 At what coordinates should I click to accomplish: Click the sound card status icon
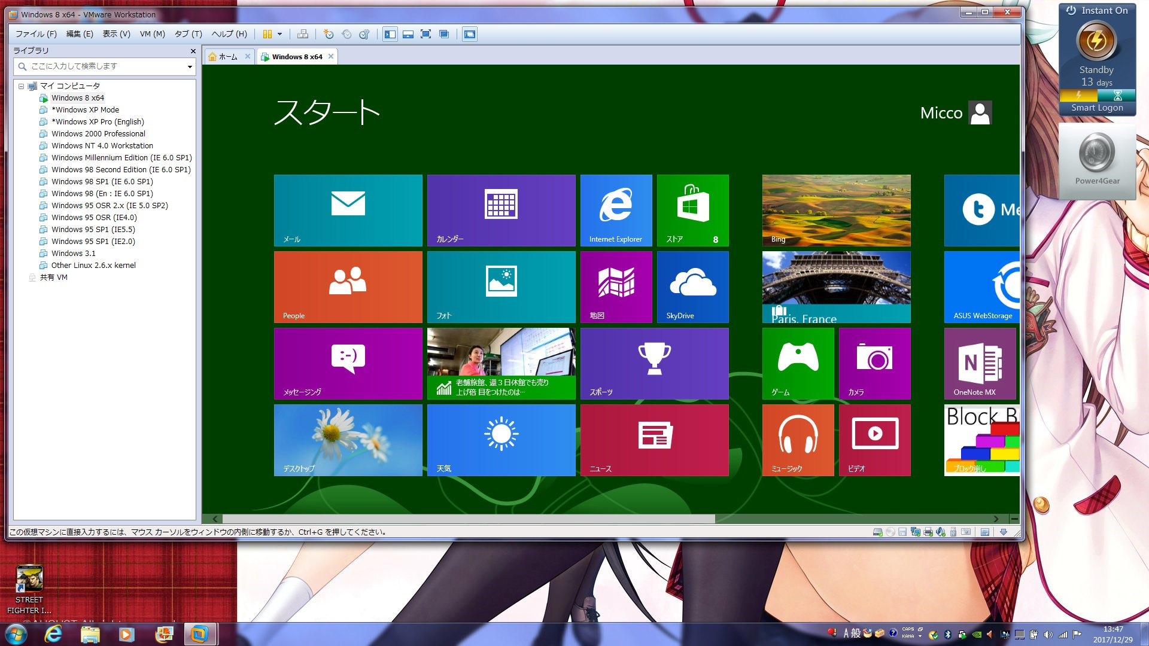tap(941, 532)
